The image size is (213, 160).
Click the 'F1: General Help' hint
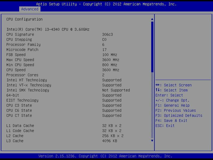tap(173, 105)
